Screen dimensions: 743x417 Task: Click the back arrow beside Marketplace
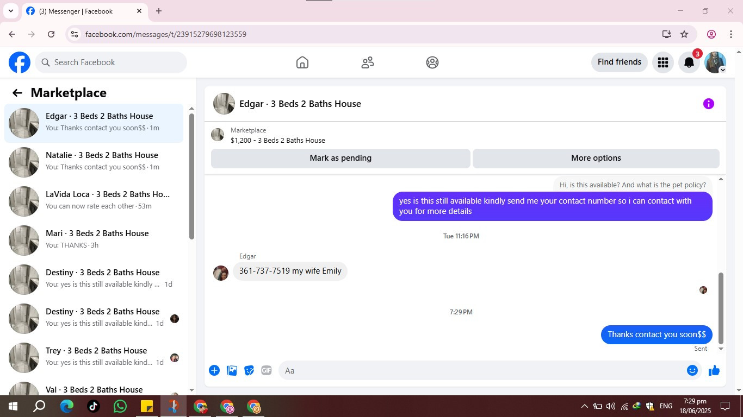17,93
